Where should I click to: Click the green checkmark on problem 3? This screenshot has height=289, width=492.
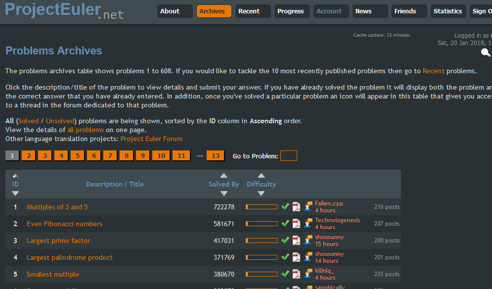coord(285,241)
